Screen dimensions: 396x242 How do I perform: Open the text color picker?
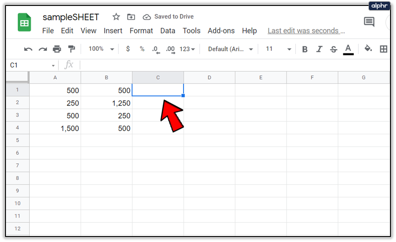coord(348,49)
